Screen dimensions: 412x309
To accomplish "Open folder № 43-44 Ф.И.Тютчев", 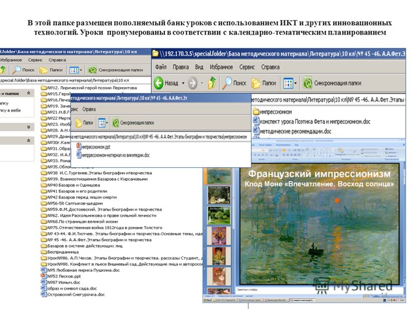I will click(122, 234).
